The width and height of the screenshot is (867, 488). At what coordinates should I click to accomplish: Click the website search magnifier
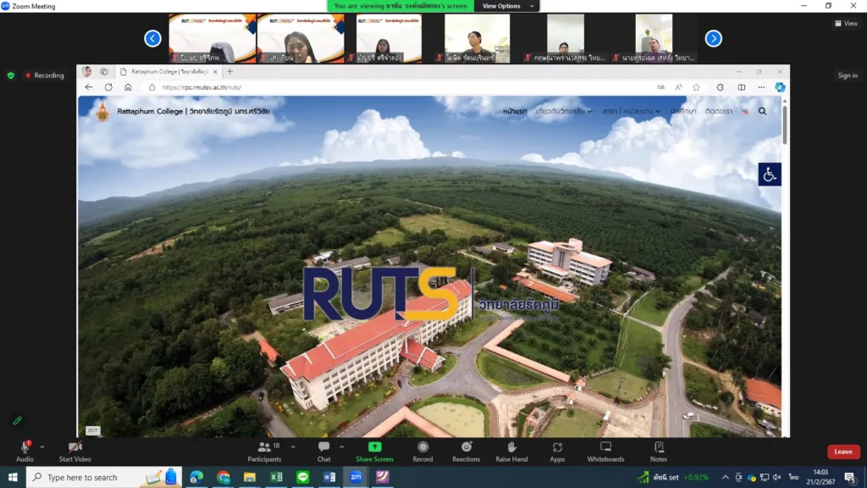pos(763,111)
